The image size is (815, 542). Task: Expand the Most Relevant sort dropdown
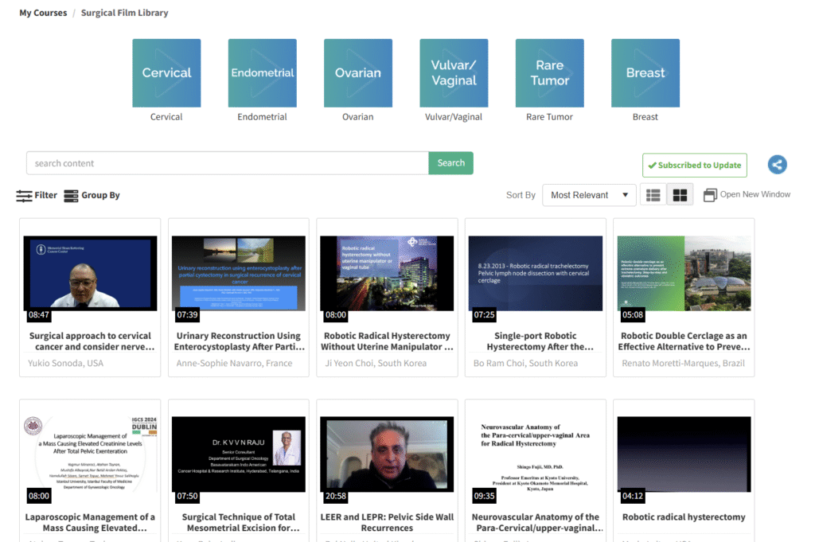click(589, 195)
